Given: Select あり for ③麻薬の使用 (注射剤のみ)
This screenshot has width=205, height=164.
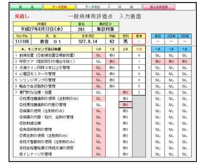Looking at the screenshot, I should (125, 111).
